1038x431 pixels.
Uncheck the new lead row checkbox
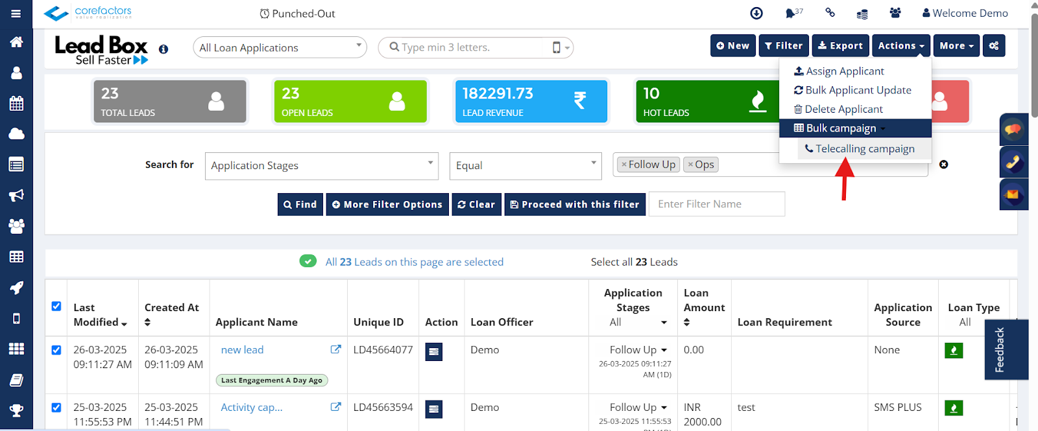[56, 350]
